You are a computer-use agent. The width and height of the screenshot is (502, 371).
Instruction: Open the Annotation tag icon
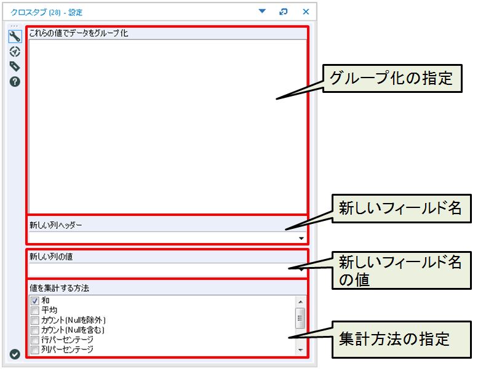click(15, 66)
